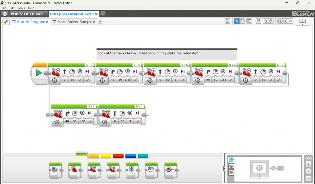Toggle Brake at End on third Move Steering block
The width and height of the screenshot is (315, 184).
[x=183, y=80]
